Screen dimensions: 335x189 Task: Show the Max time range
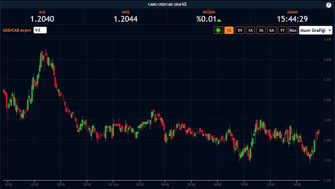[x=293, y=30]
